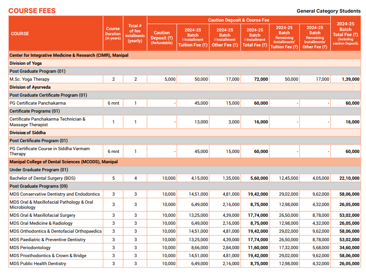Select the I Installment Tuition Fee header
The image size is (366, 274).
coord(193,38)
